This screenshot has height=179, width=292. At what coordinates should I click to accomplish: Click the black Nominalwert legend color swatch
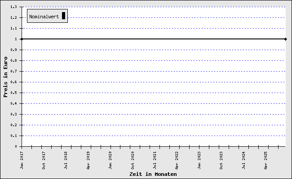64,16
